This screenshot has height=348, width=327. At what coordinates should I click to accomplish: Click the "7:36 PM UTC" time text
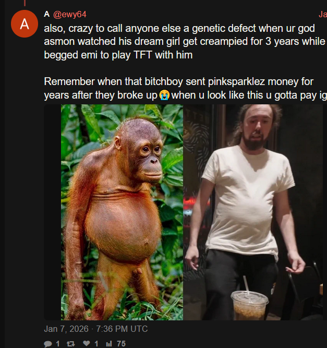pos(122,329)
